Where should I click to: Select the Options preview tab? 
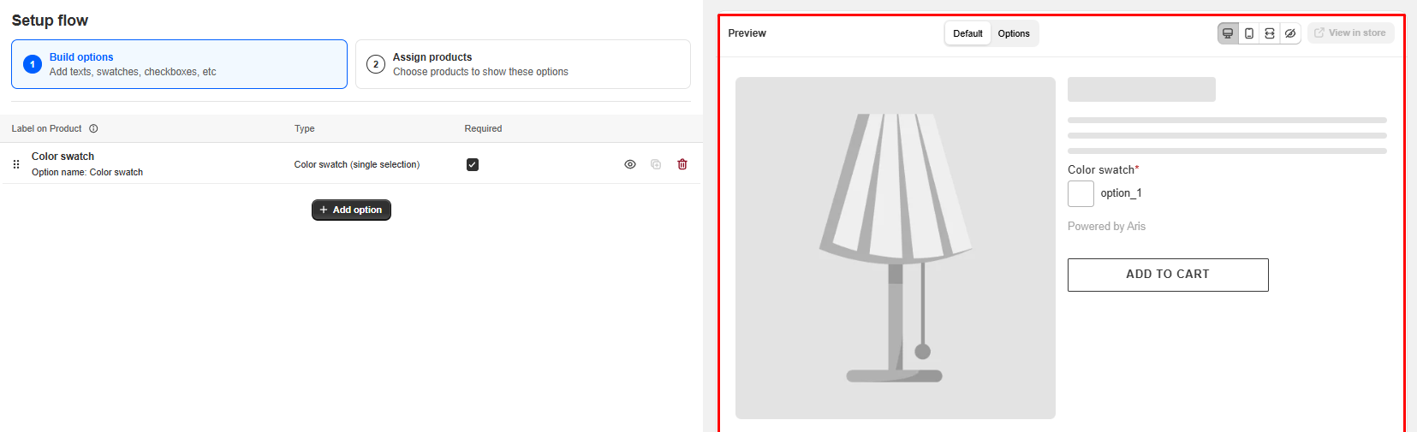[1014, 33]
